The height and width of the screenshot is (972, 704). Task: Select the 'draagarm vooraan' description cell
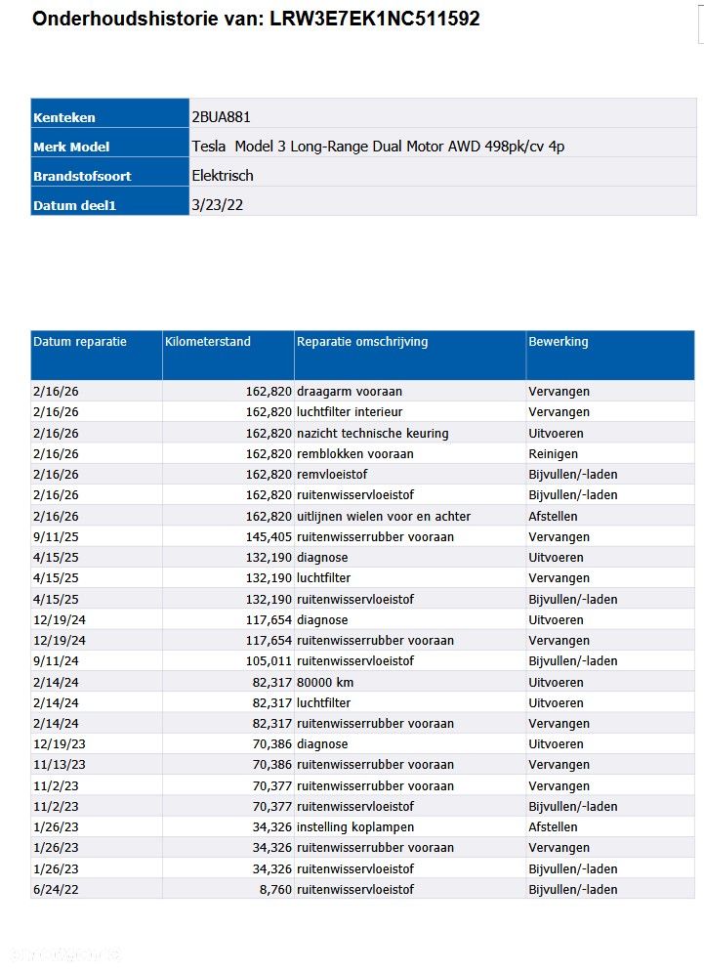[410, 391]
